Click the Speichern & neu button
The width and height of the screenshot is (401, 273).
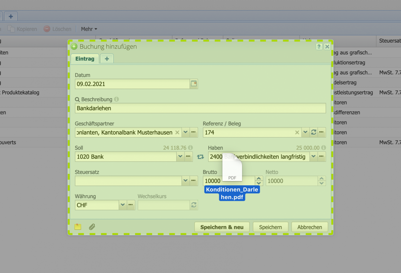[x=222, y=227]
